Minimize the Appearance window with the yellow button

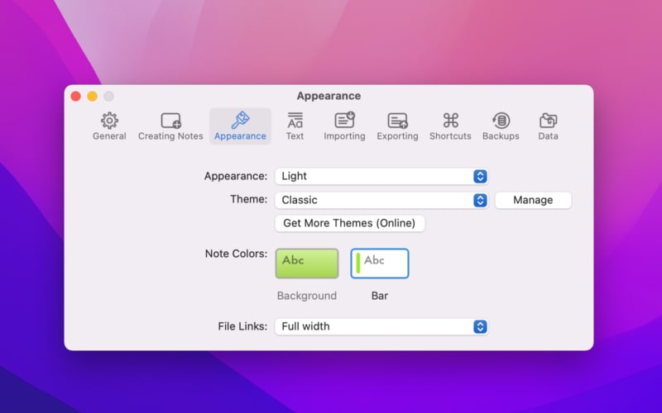(92, 97)
